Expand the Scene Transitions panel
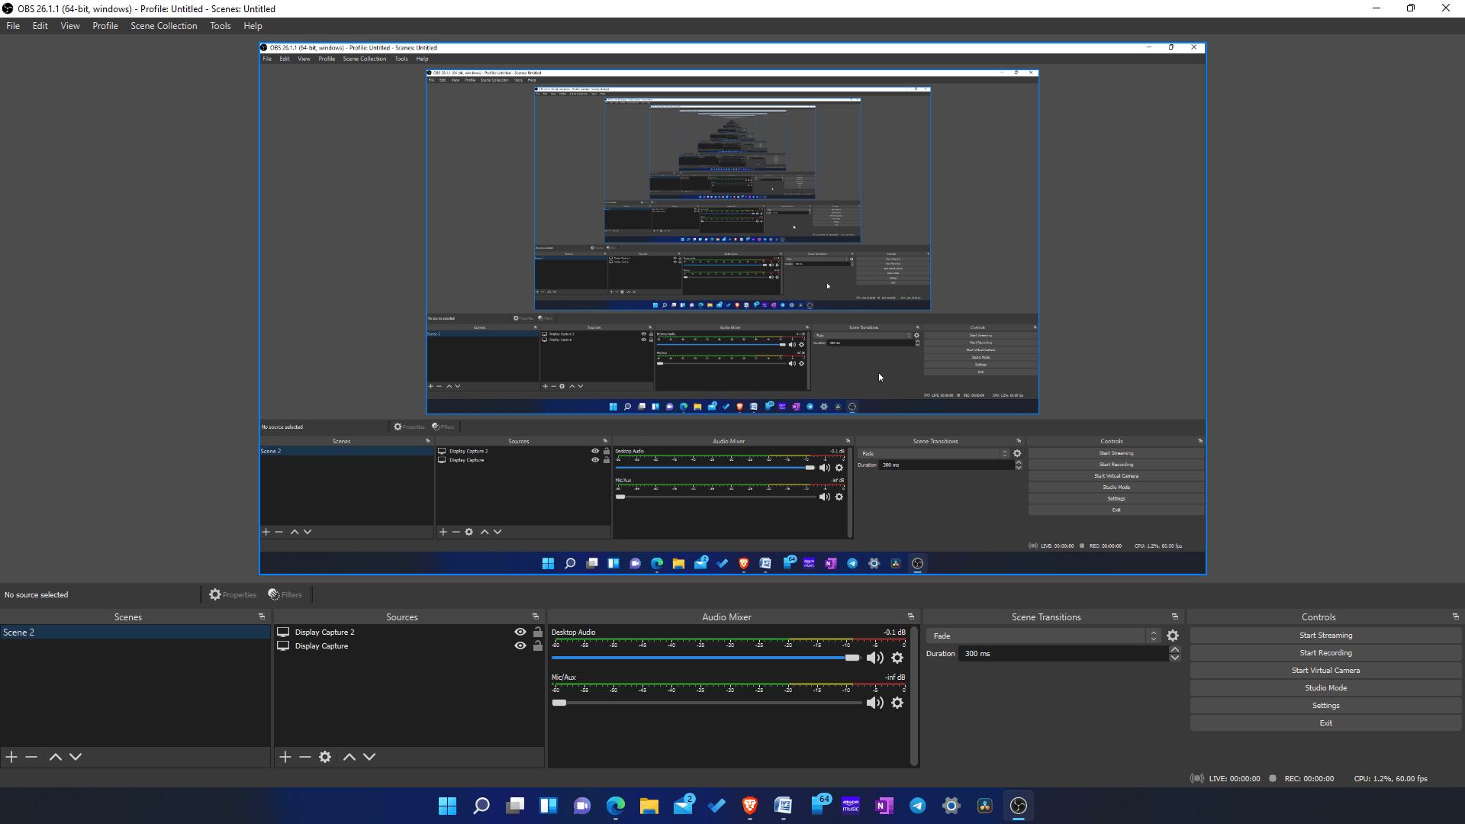Image resolution: width=1465 pixels, height=824 pixels. [x=1174, y=616]
